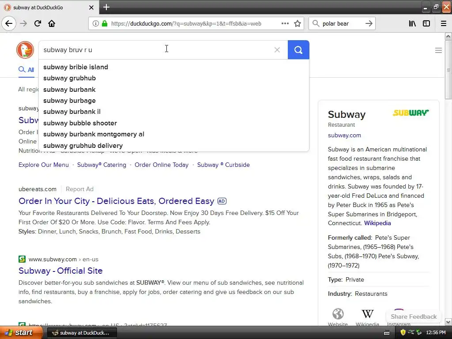
Task: Submit polar bear search with arrow
Action: (369, 23)
